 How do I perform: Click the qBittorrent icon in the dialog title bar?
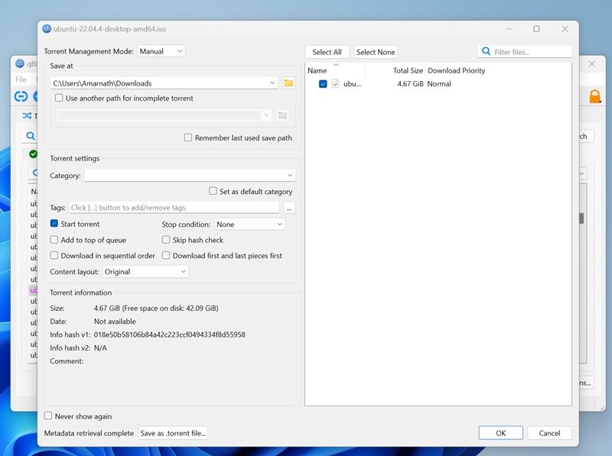click(x=47, y=28)
